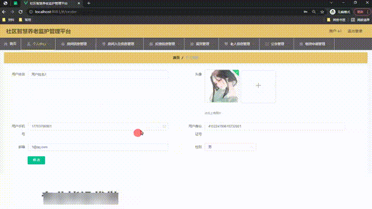Open the 其他书签 bookmarks folder

336,20
